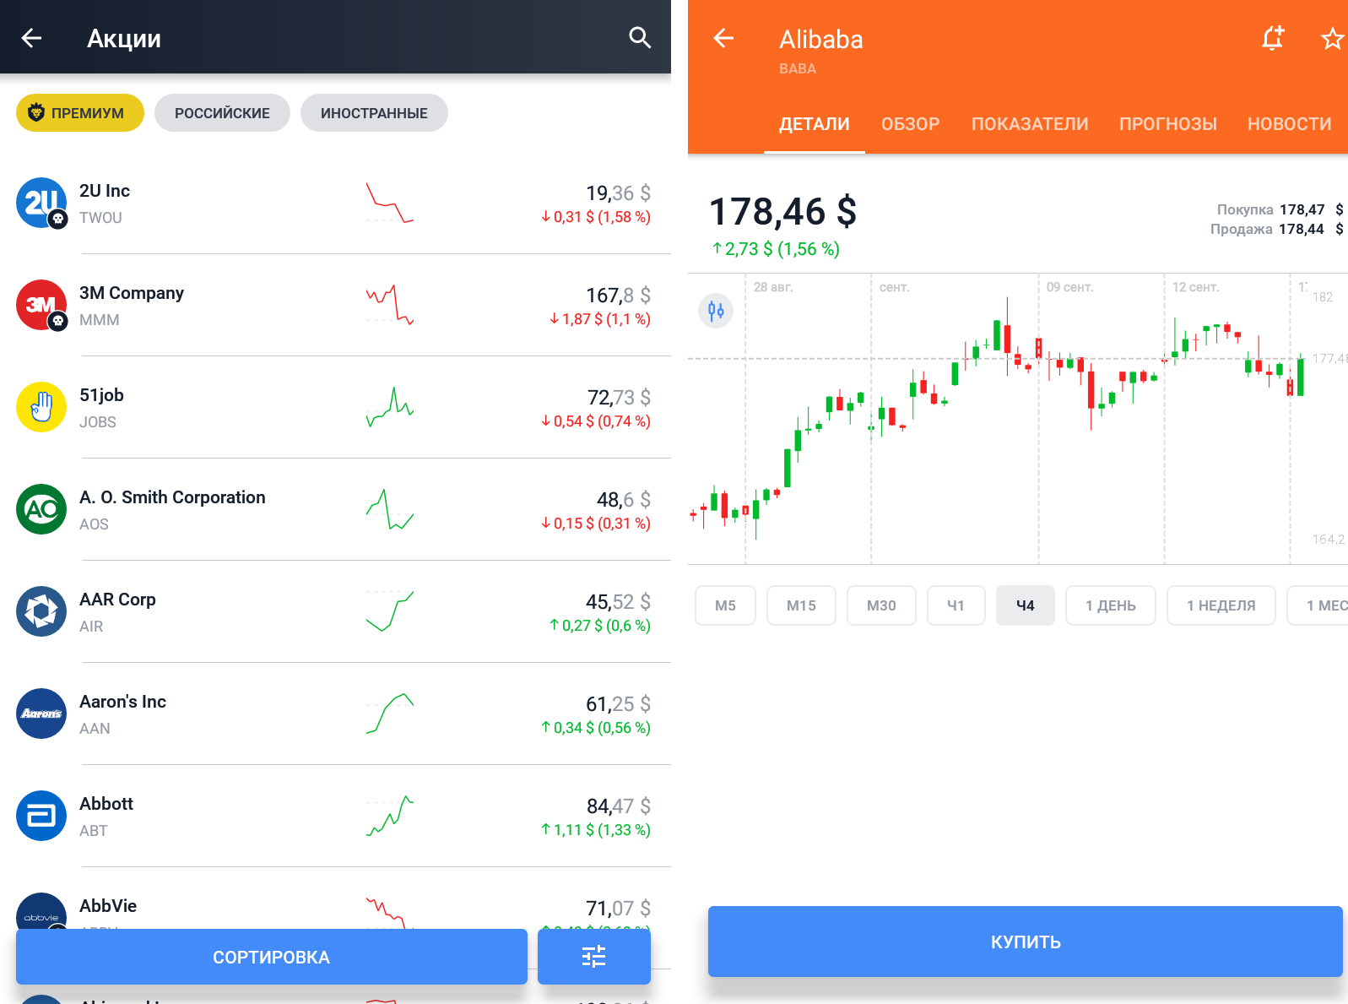The height and width of the screenshot is (1004, 1348).
Task: Open the 3M Company stock row
Action: pos(338,305)
